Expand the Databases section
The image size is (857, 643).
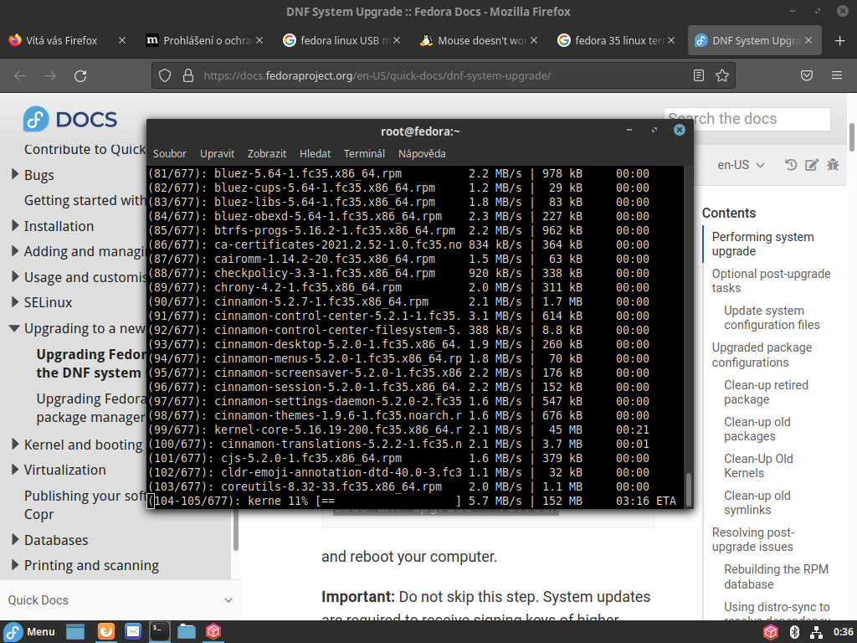(x=15, y=540)
